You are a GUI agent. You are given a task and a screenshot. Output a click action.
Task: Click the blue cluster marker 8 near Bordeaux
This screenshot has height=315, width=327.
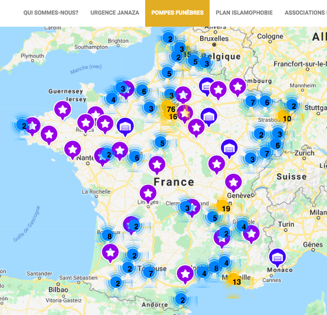click(108, 235)
